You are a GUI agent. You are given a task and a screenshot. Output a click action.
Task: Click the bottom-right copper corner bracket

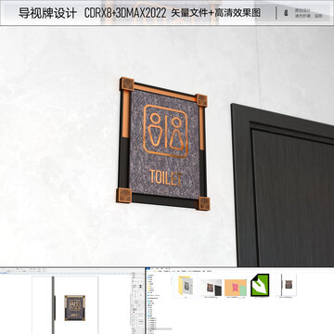(x=203, y=203)
